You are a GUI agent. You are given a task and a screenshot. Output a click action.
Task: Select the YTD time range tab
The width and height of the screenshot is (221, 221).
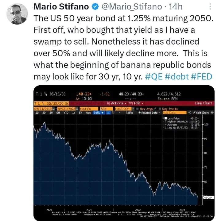(66, 113)
